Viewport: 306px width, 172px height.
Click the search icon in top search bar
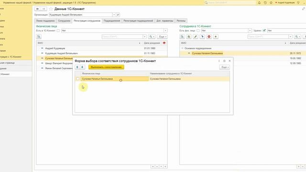point(206,3)
